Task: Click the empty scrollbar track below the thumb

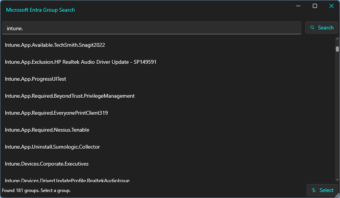Action: 337,113
